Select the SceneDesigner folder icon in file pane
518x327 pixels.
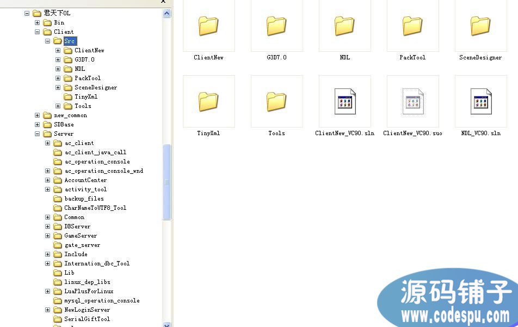click(480, 26)
